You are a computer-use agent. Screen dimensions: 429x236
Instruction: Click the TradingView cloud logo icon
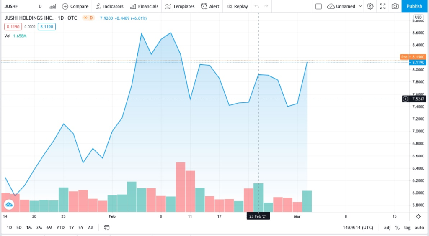point(9,204)
